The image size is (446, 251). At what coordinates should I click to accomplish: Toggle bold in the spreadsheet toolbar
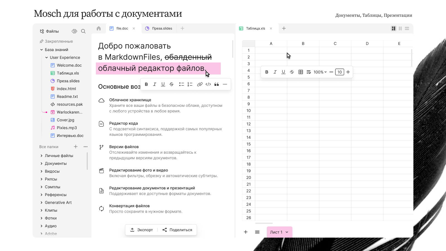[x=266, y=72]
